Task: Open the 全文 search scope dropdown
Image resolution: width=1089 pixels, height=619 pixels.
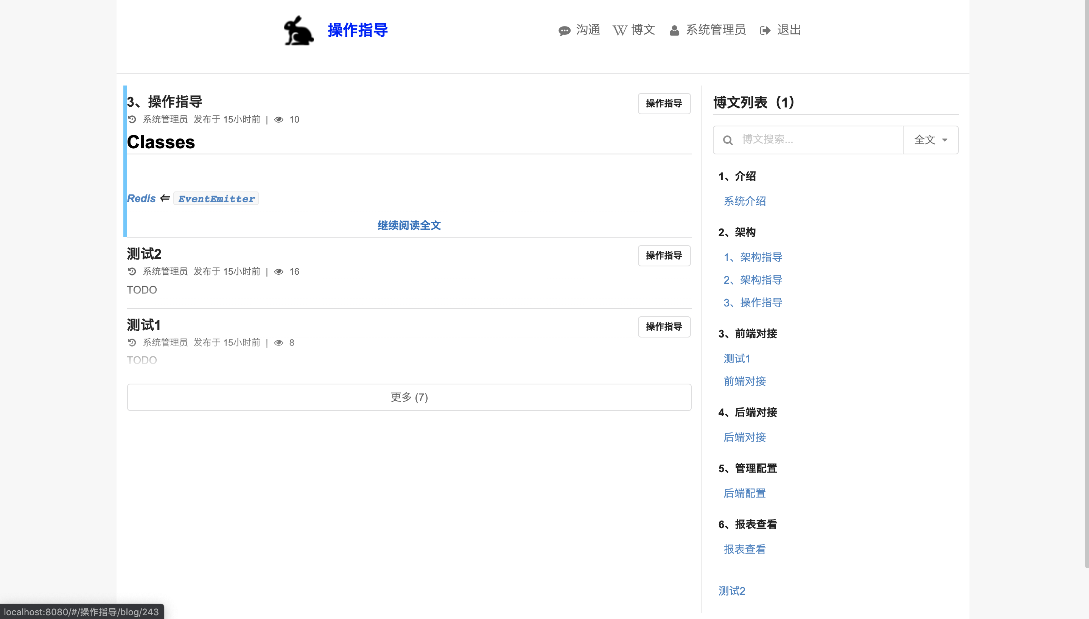Action: (930, 140)
